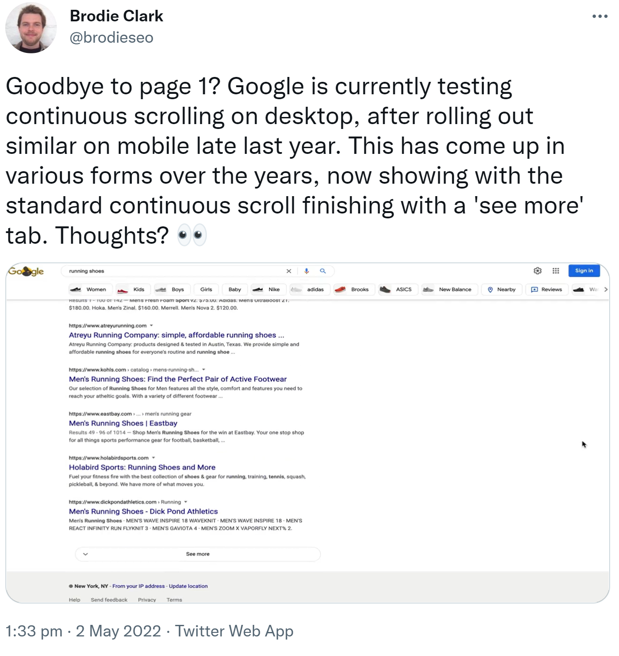
Task: Expand results with the See more chevron
Action: point(85,554)
